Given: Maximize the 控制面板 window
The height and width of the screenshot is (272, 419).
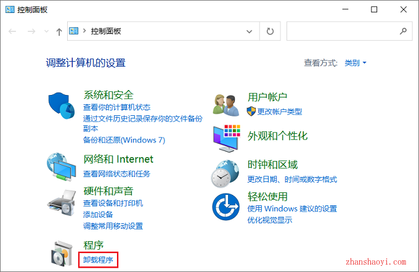Looking at the screenshot, I should [374, 10].
